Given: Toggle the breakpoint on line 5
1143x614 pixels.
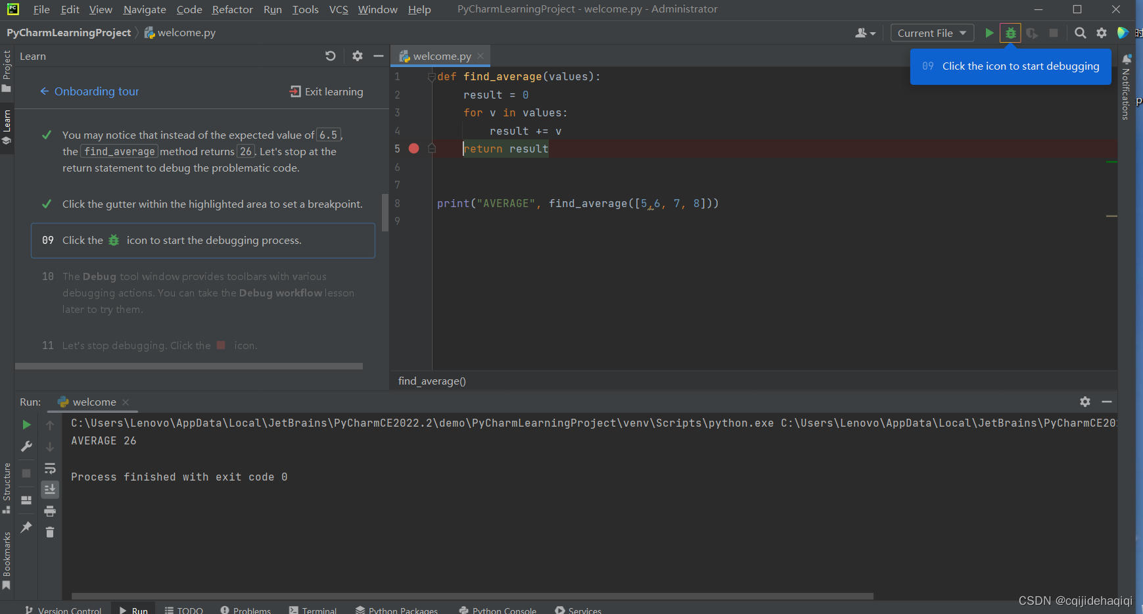Looking at the screenshot, I should (x=414, y=149).
